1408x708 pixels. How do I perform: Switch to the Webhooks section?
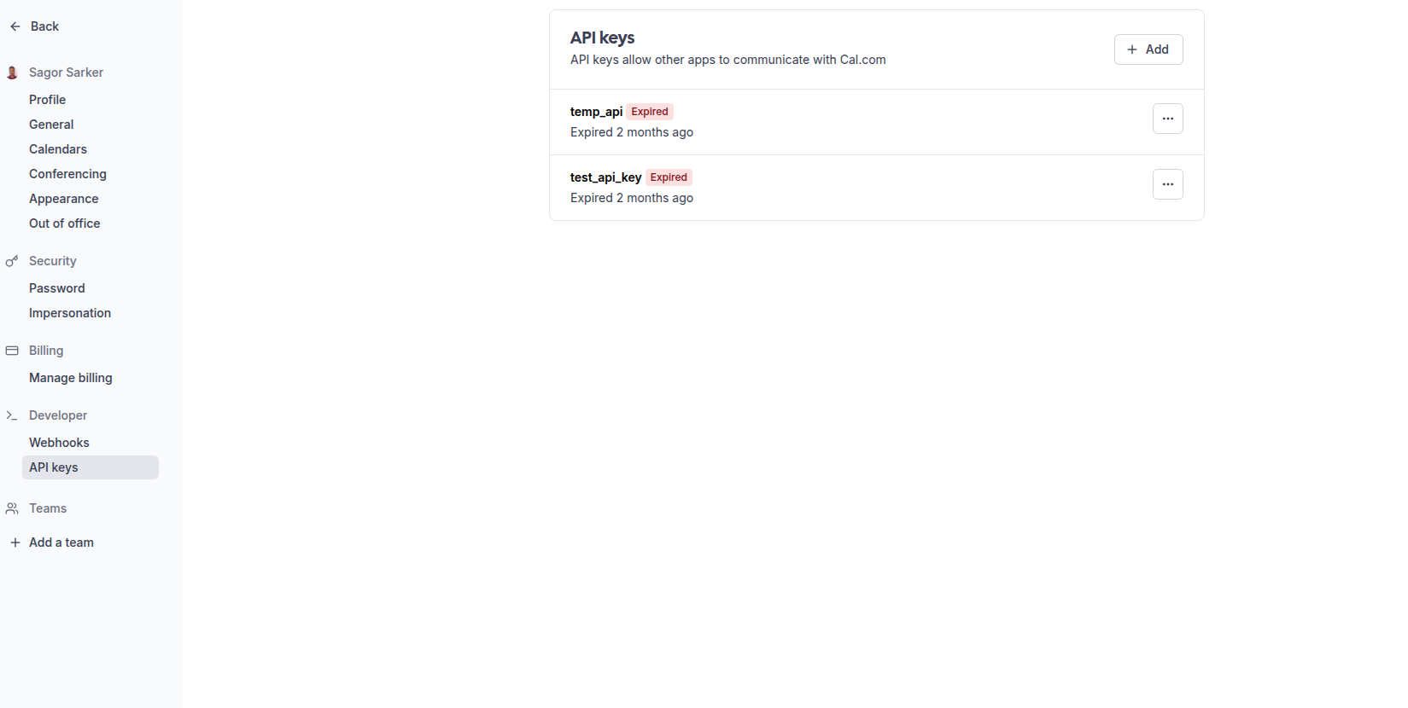(59, 443)
